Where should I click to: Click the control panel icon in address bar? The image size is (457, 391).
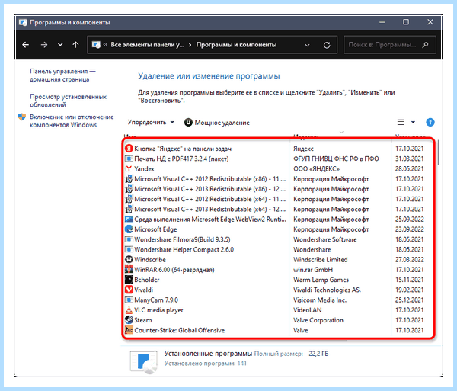pyautogui.click(x=96, y=45)
